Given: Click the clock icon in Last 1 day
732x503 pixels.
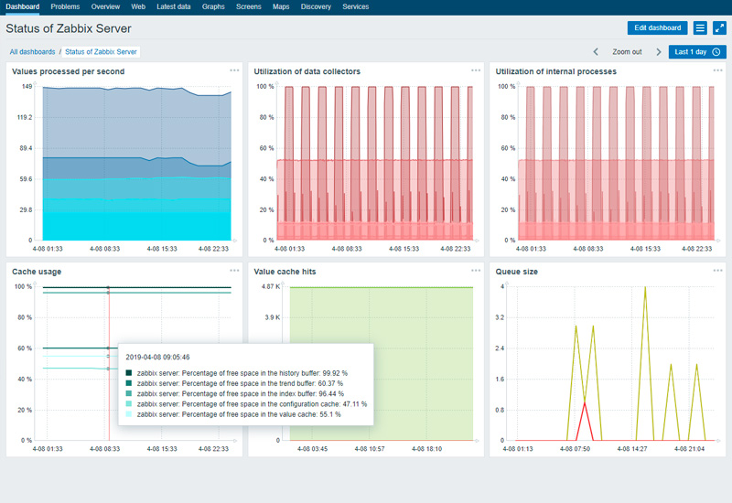Looking at the screenshot, I should pos(716,52).
